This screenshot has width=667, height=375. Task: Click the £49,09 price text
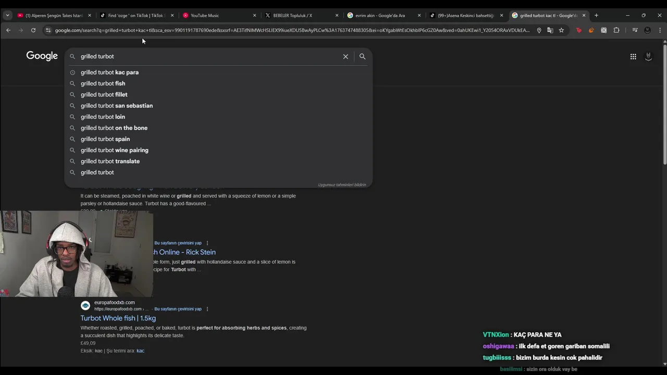pos(88,343)
